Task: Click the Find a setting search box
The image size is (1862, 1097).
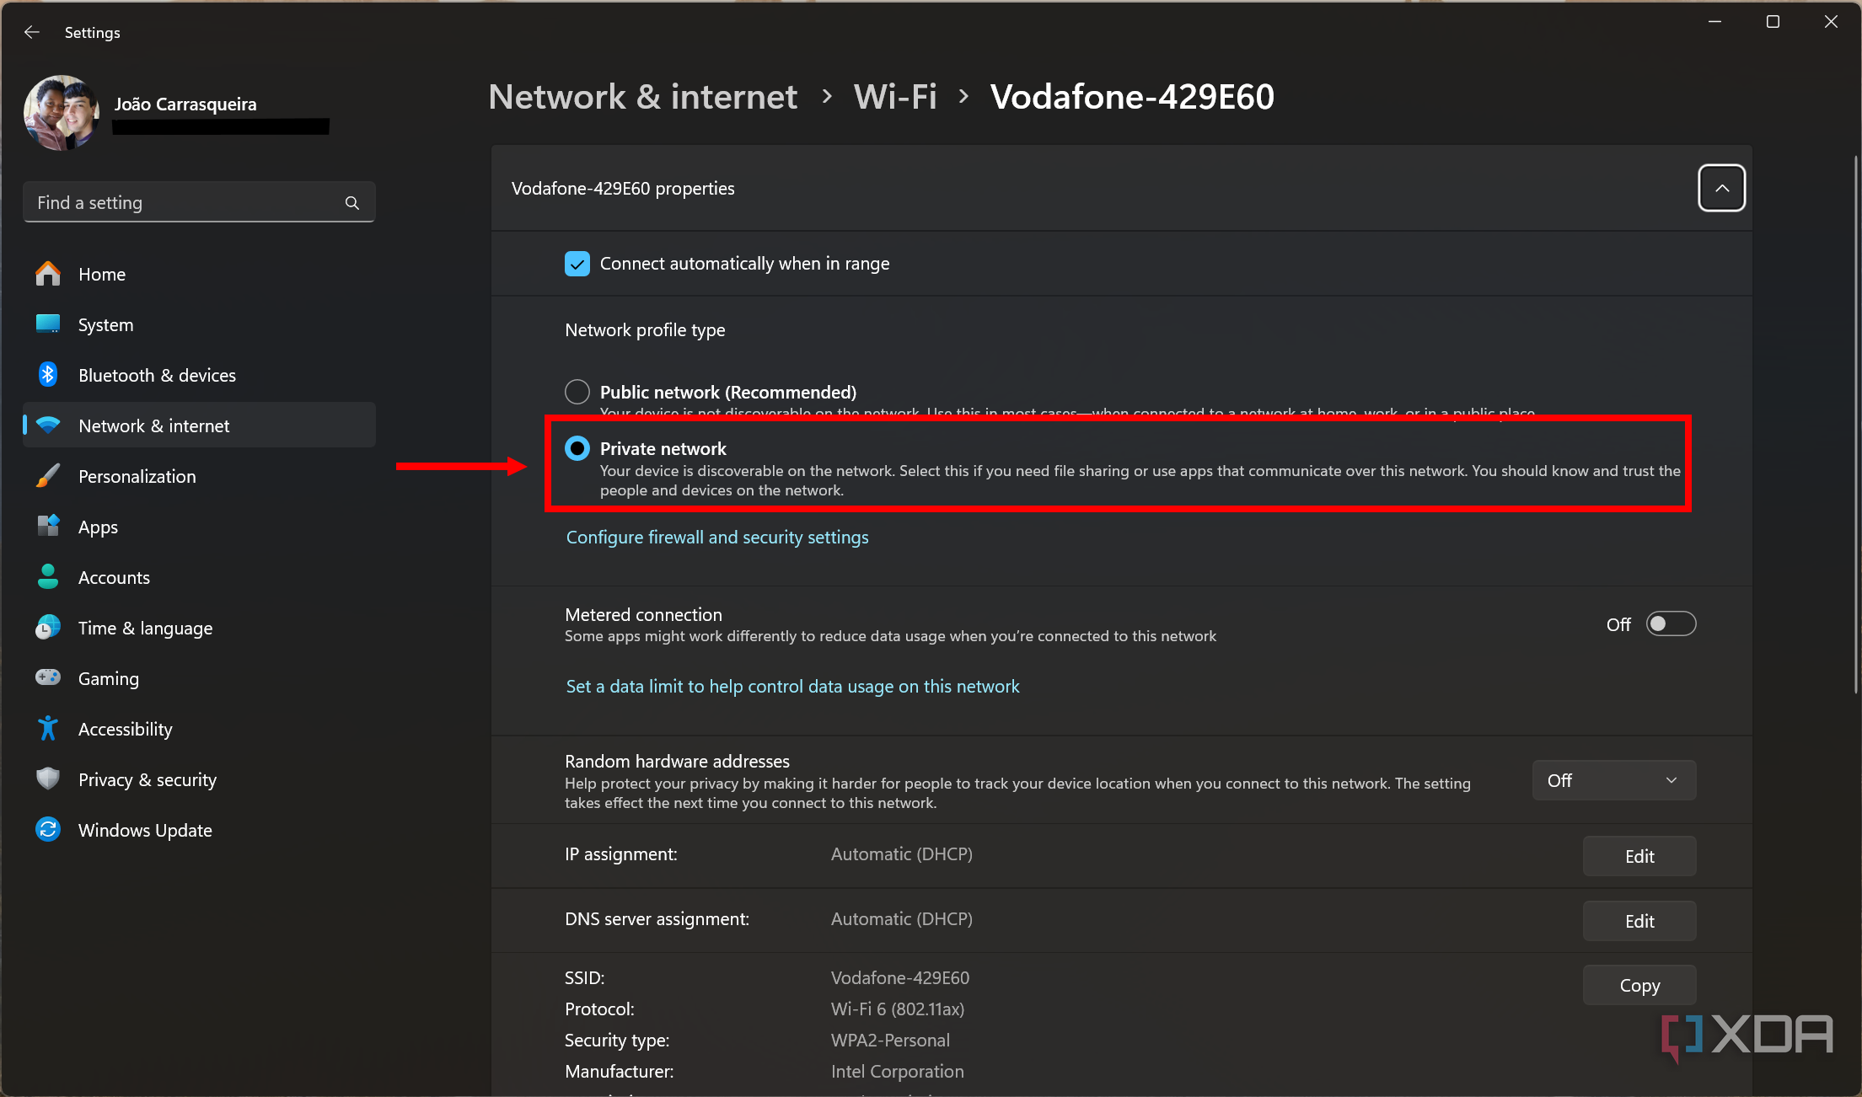Action: (x=185, y=203)
